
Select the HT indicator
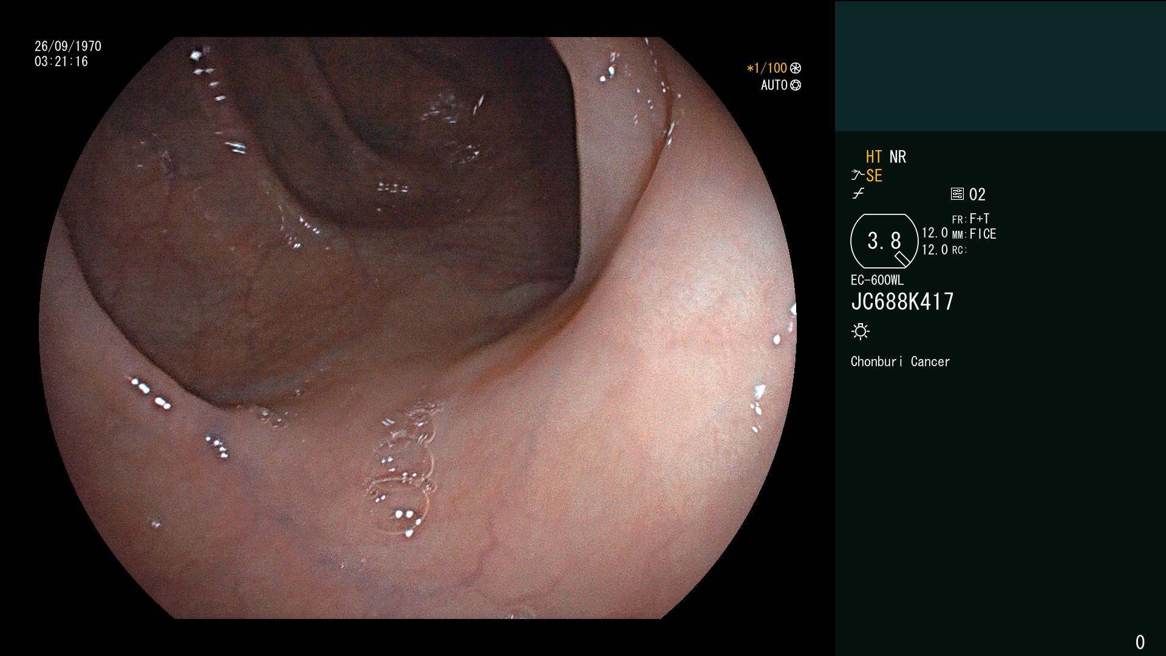874,157
